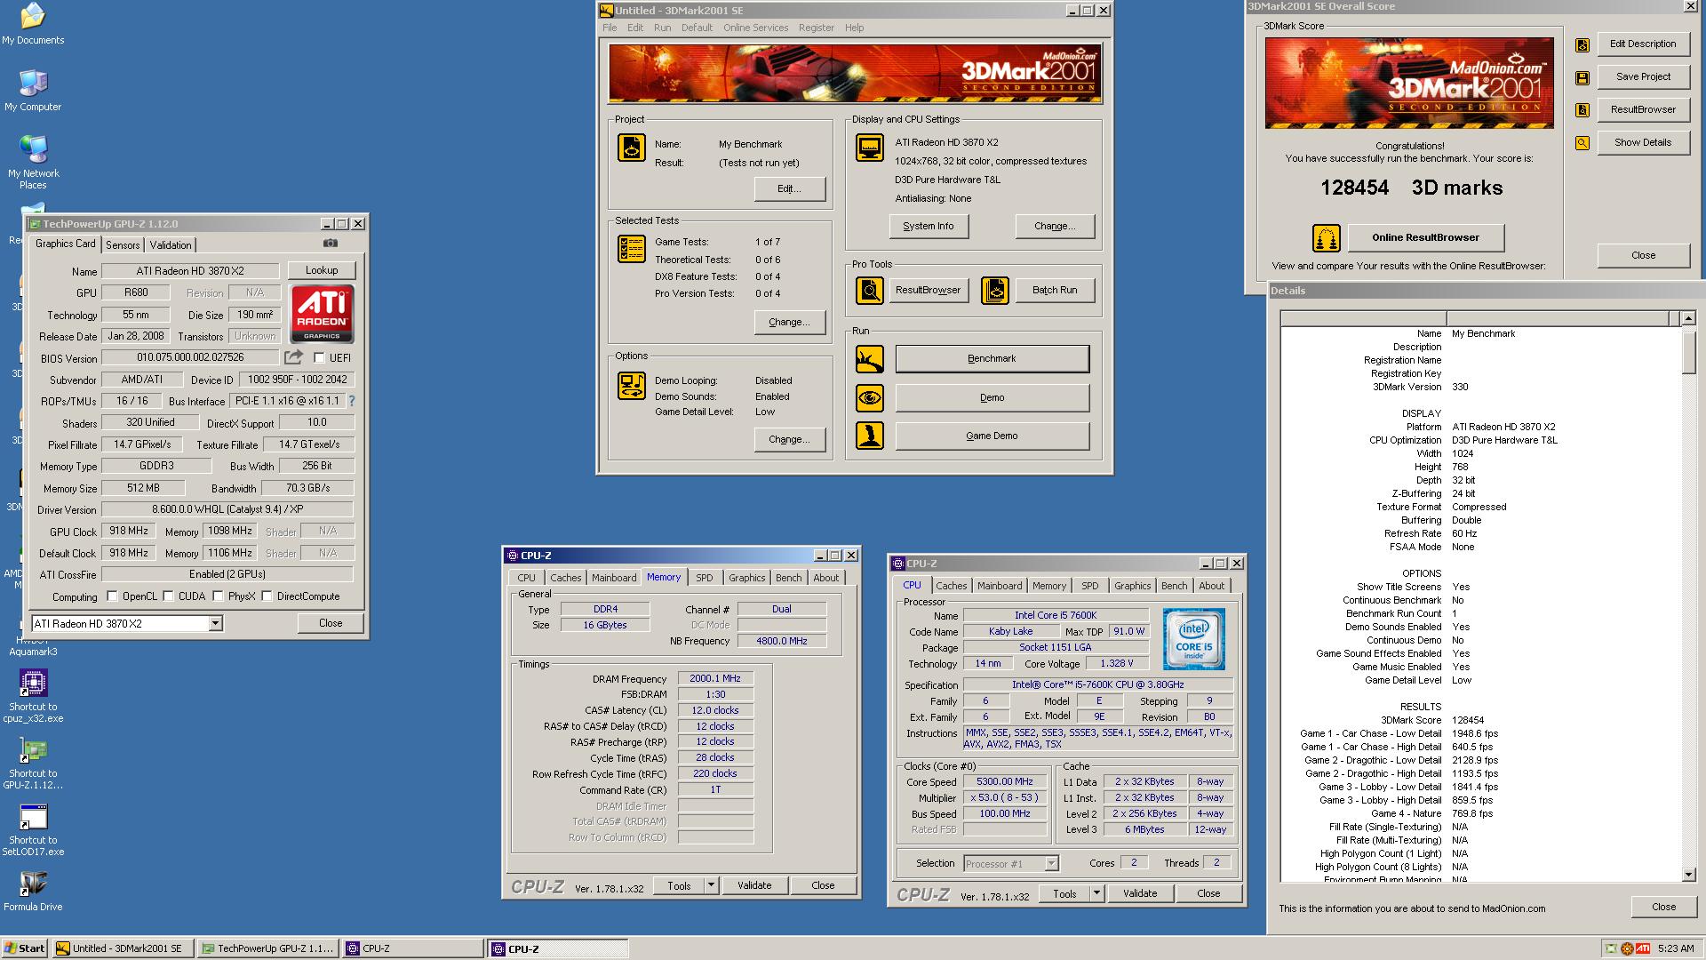Switch to Validation tab in GPU-Z
Screen dimensions: 1706x960
(171, 245)
